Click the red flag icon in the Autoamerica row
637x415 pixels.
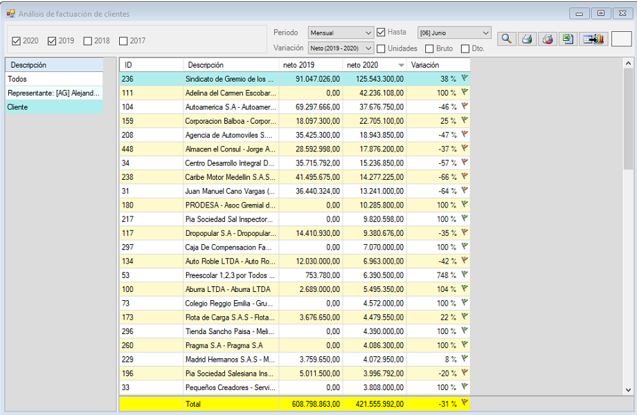click(x=465, y=107)
